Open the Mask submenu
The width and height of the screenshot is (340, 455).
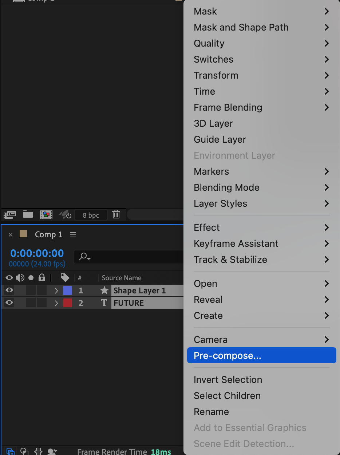pos(261,11)
